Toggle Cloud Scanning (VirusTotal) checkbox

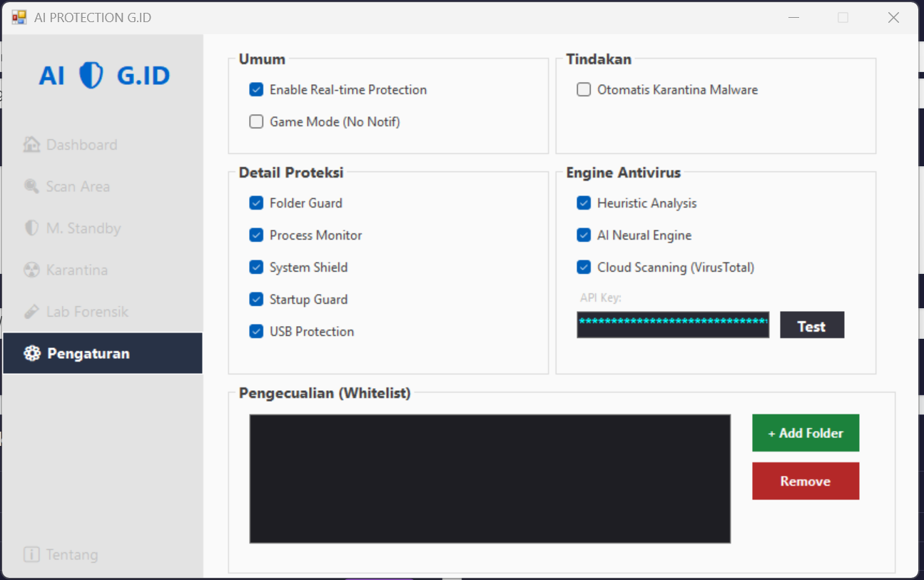tap(584, 268)
